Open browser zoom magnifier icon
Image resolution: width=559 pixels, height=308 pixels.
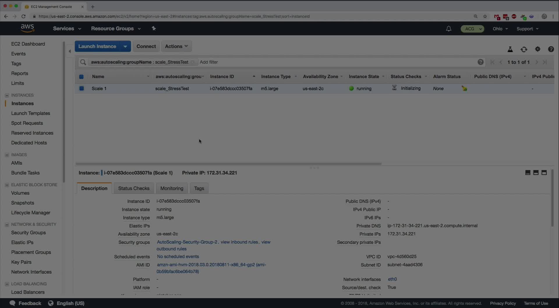[x=476, y=16]
